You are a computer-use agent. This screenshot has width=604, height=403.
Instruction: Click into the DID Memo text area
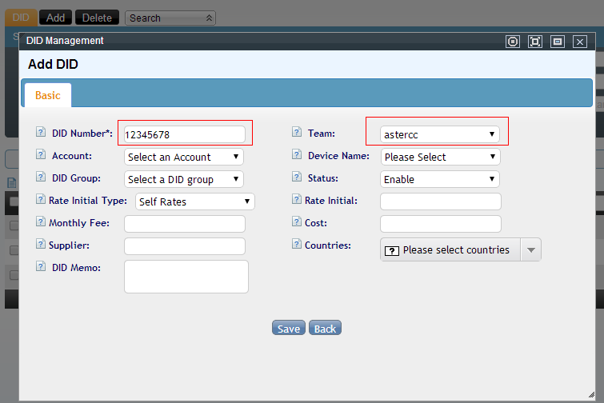186,277
